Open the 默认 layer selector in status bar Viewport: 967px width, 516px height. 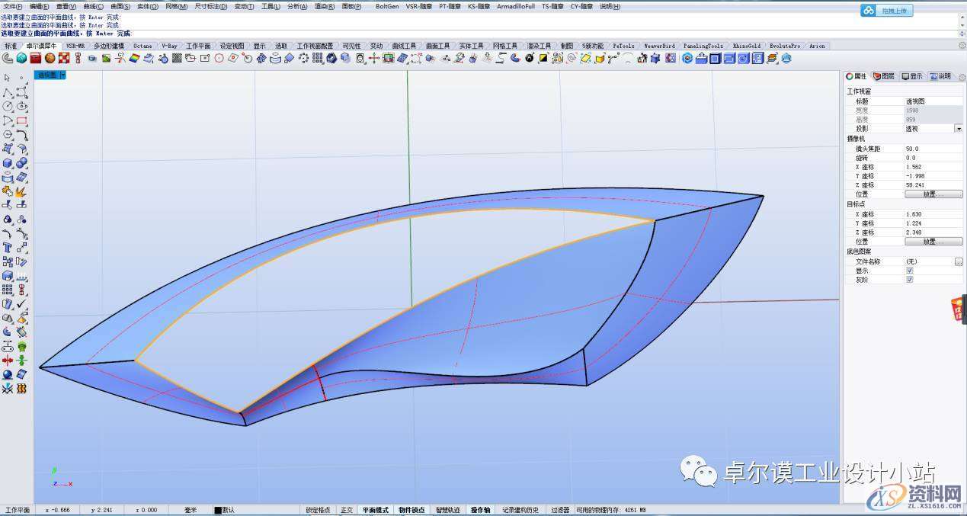coord(226,510)
